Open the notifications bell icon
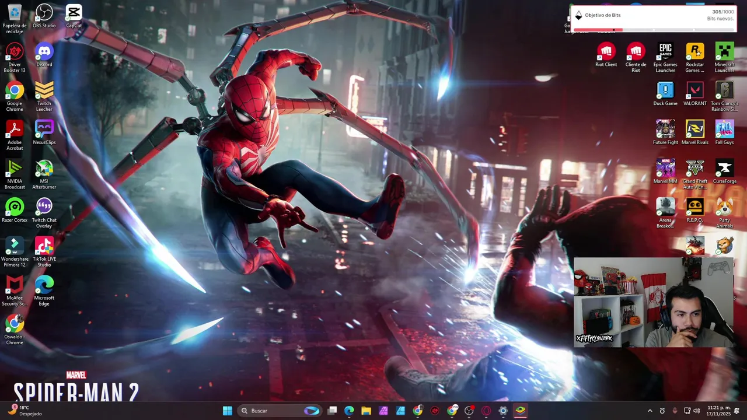Viewport: 747px width, 420px height. 736,411
